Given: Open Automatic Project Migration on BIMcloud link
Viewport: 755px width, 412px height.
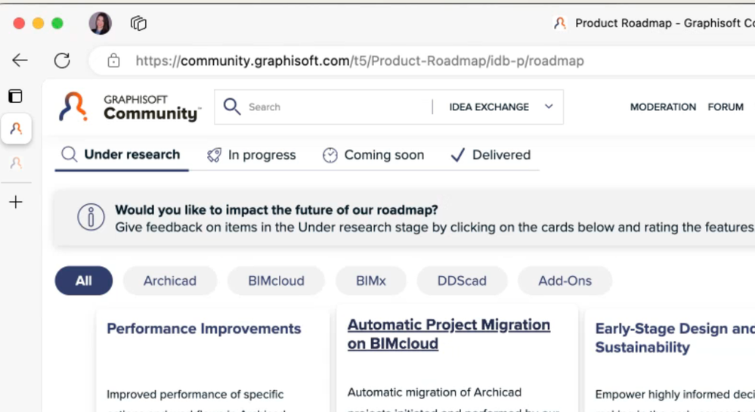Looking at the screenshot, I should point(449,334).
